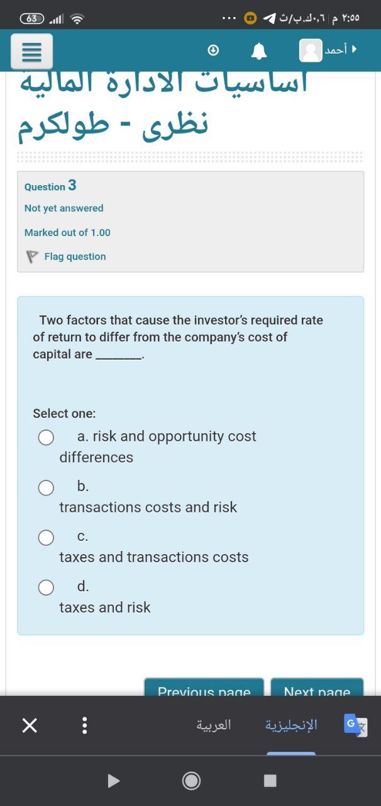
Task: Select answer c, taxes and transactions costs
Action: click(x=46, y=537)
